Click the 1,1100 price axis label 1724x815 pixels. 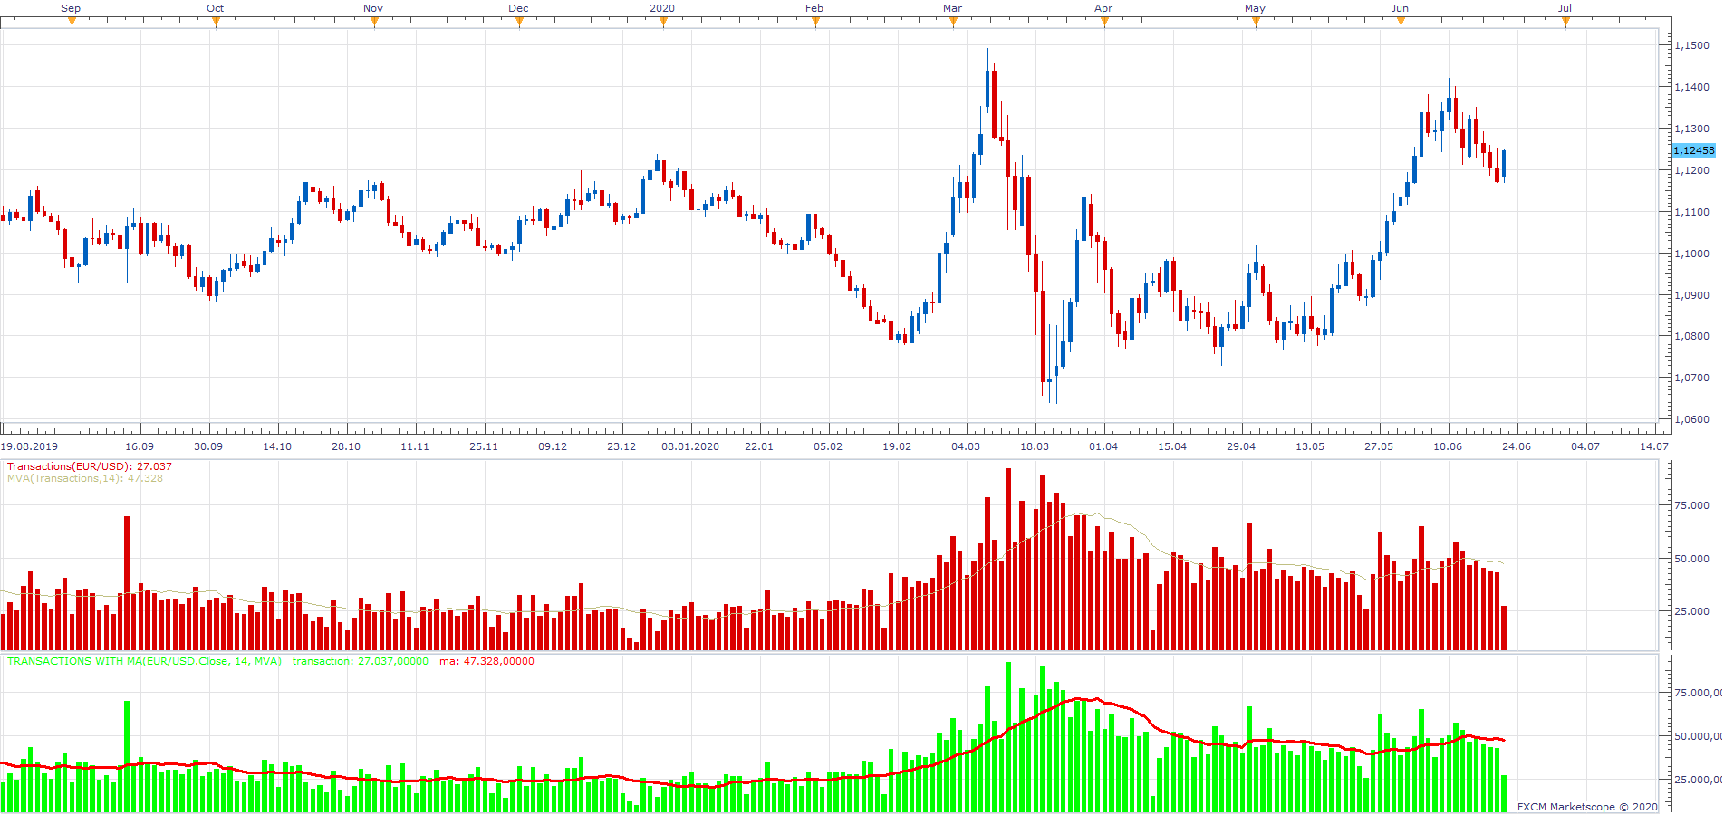1691,212
